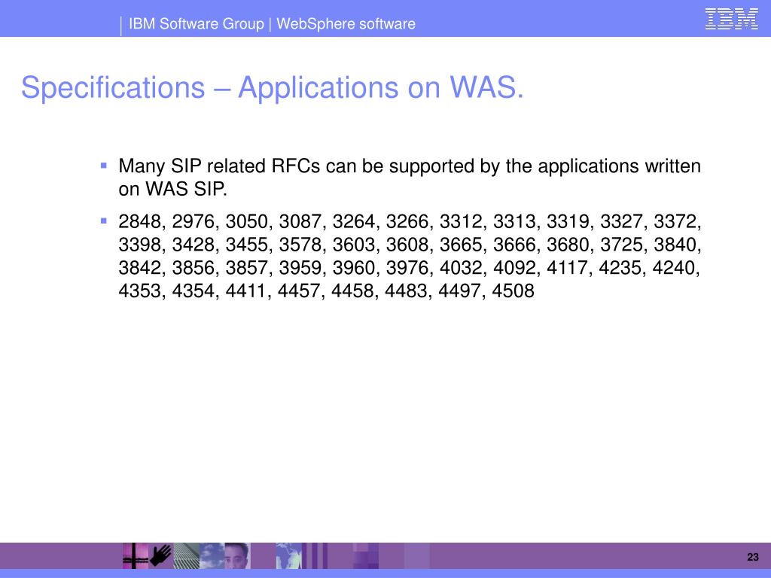The width and height of the screenshot is (771, 578).
Task: Click the hand image in footer strip
Action: pos(161,556)
